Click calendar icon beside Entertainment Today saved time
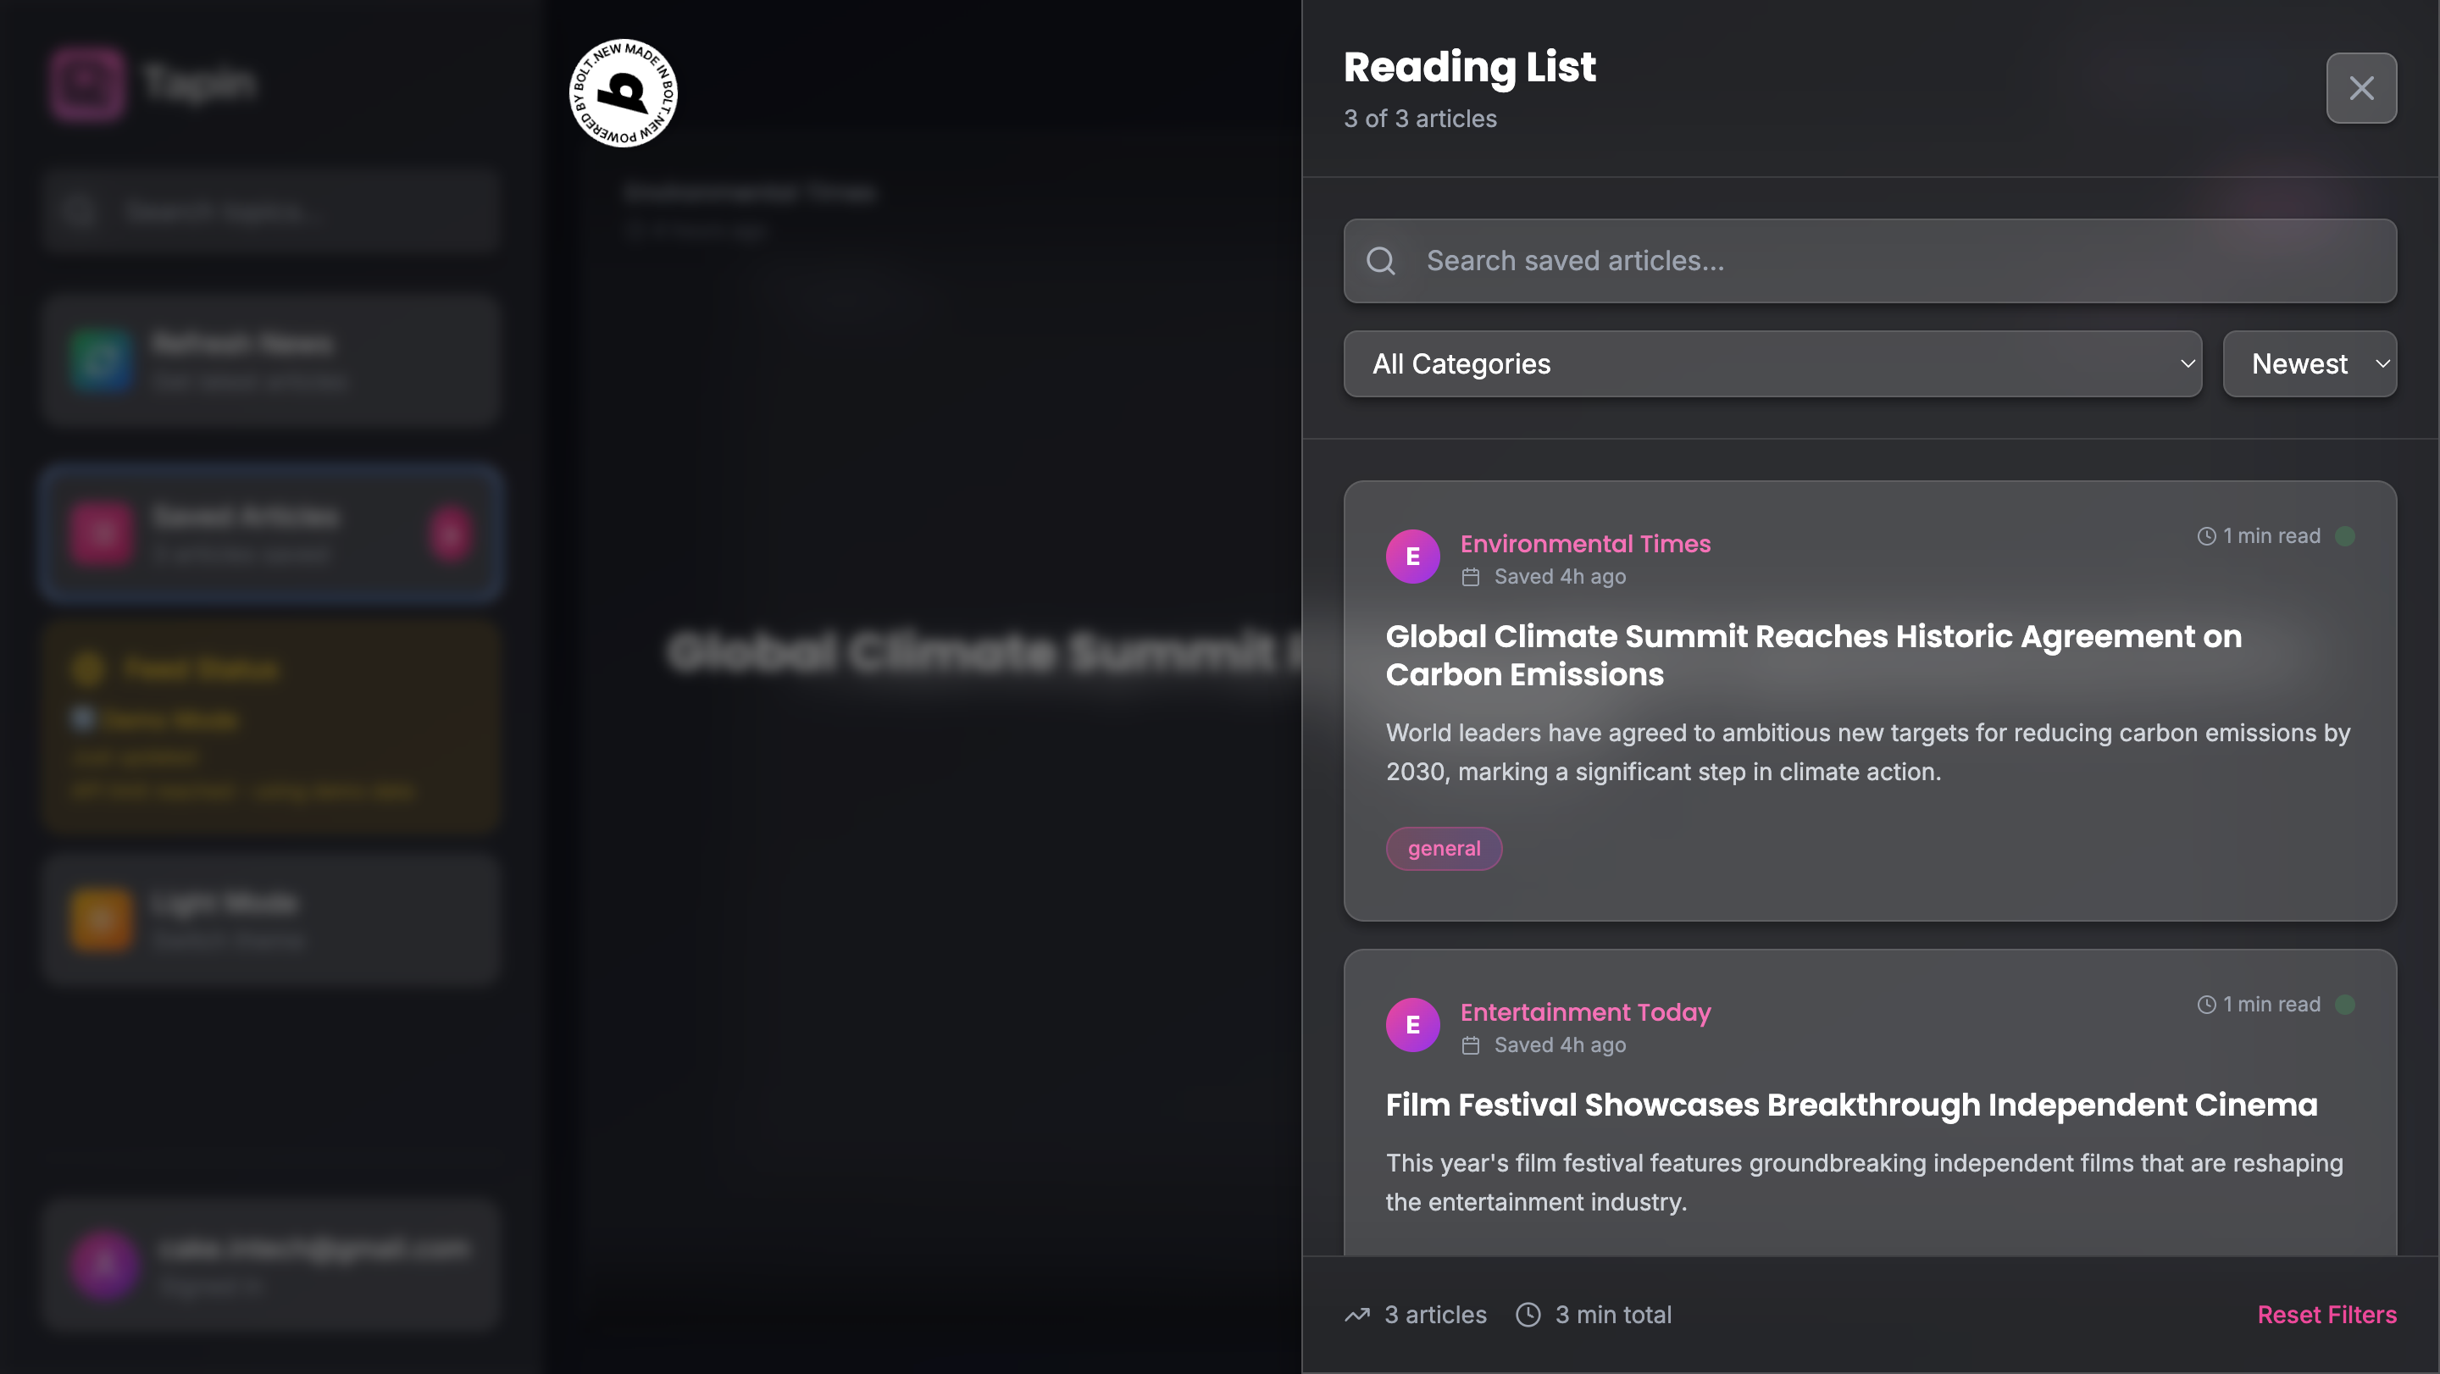This screenshot has width=2440, height=1374. tap(1470, 1045)
